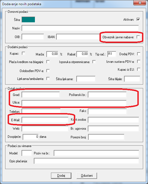
Task: Click the Marža percentage field
Action: tap(52, 54)
